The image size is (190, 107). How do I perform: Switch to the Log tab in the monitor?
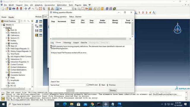click(52, 43)
